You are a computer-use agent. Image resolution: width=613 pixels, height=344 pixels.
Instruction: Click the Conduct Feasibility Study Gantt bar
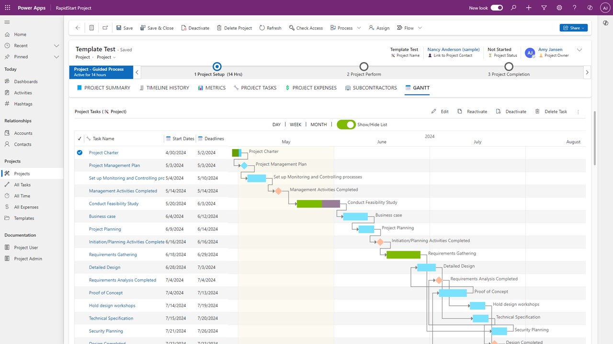tap(318, 204)
